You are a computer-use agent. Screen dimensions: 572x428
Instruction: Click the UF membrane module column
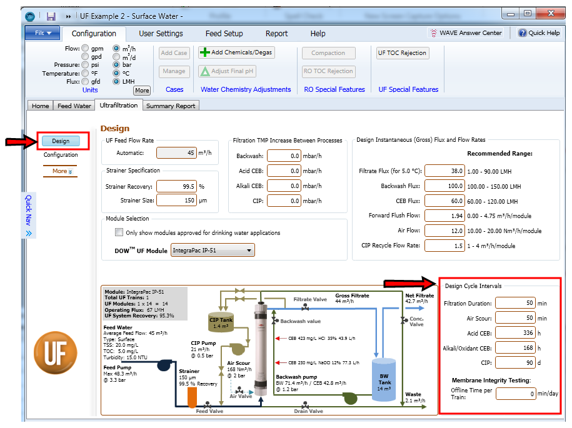point(261,349)
